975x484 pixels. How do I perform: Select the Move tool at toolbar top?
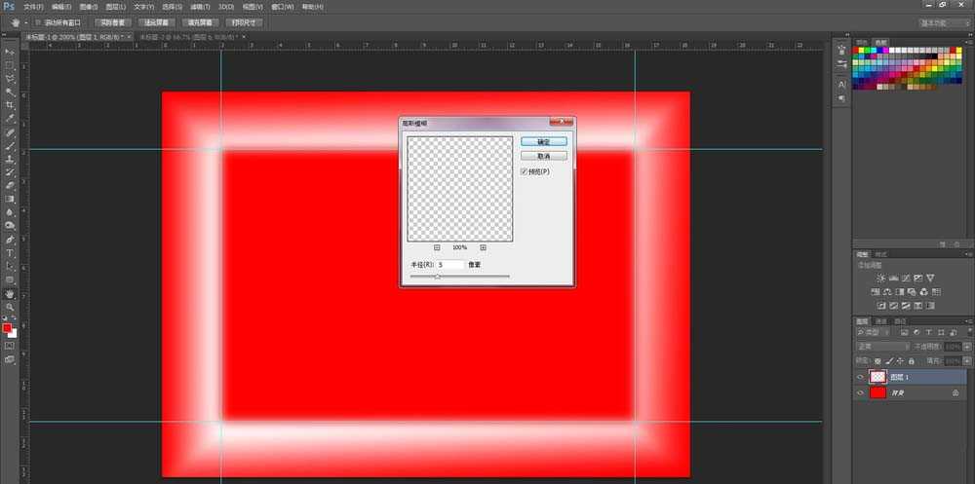tap(10, 51)
